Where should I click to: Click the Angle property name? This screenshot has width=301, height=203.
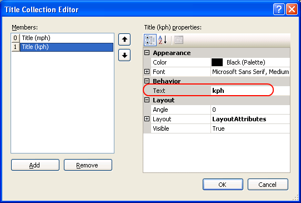click(160, 110)
